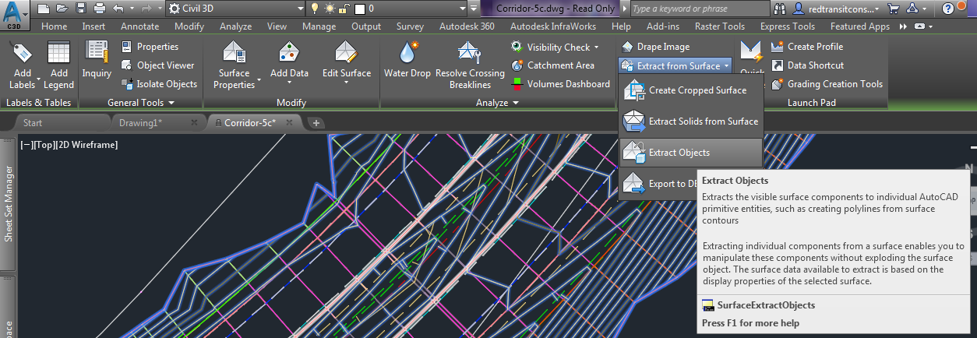Switch to the Home ribbon tab
977x338 pixels.
[x=54, y=26]
